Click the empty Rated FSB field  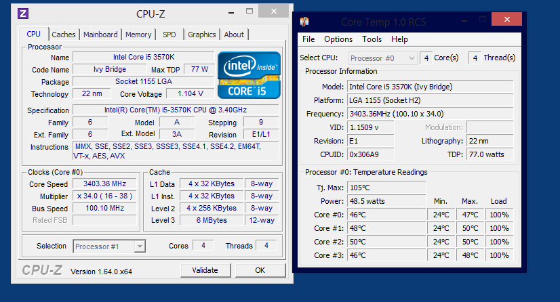click(104, 220)
